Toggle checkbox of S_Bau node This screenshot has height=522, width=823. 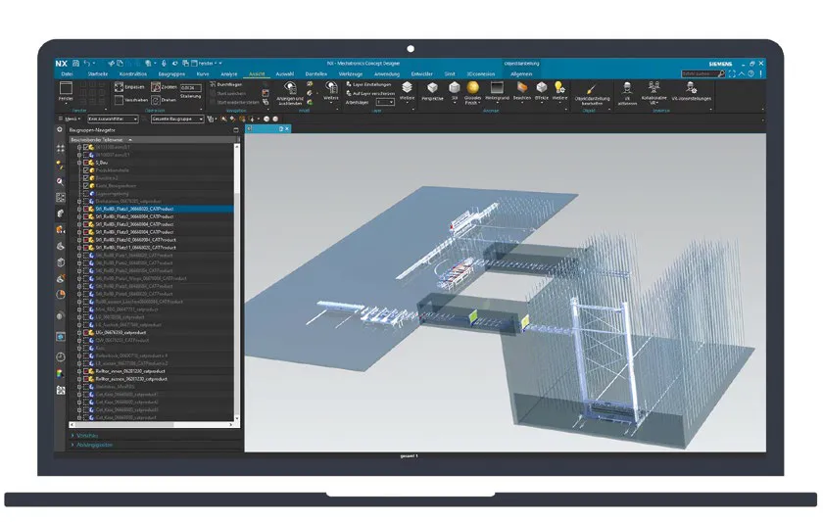coord(86,163)
